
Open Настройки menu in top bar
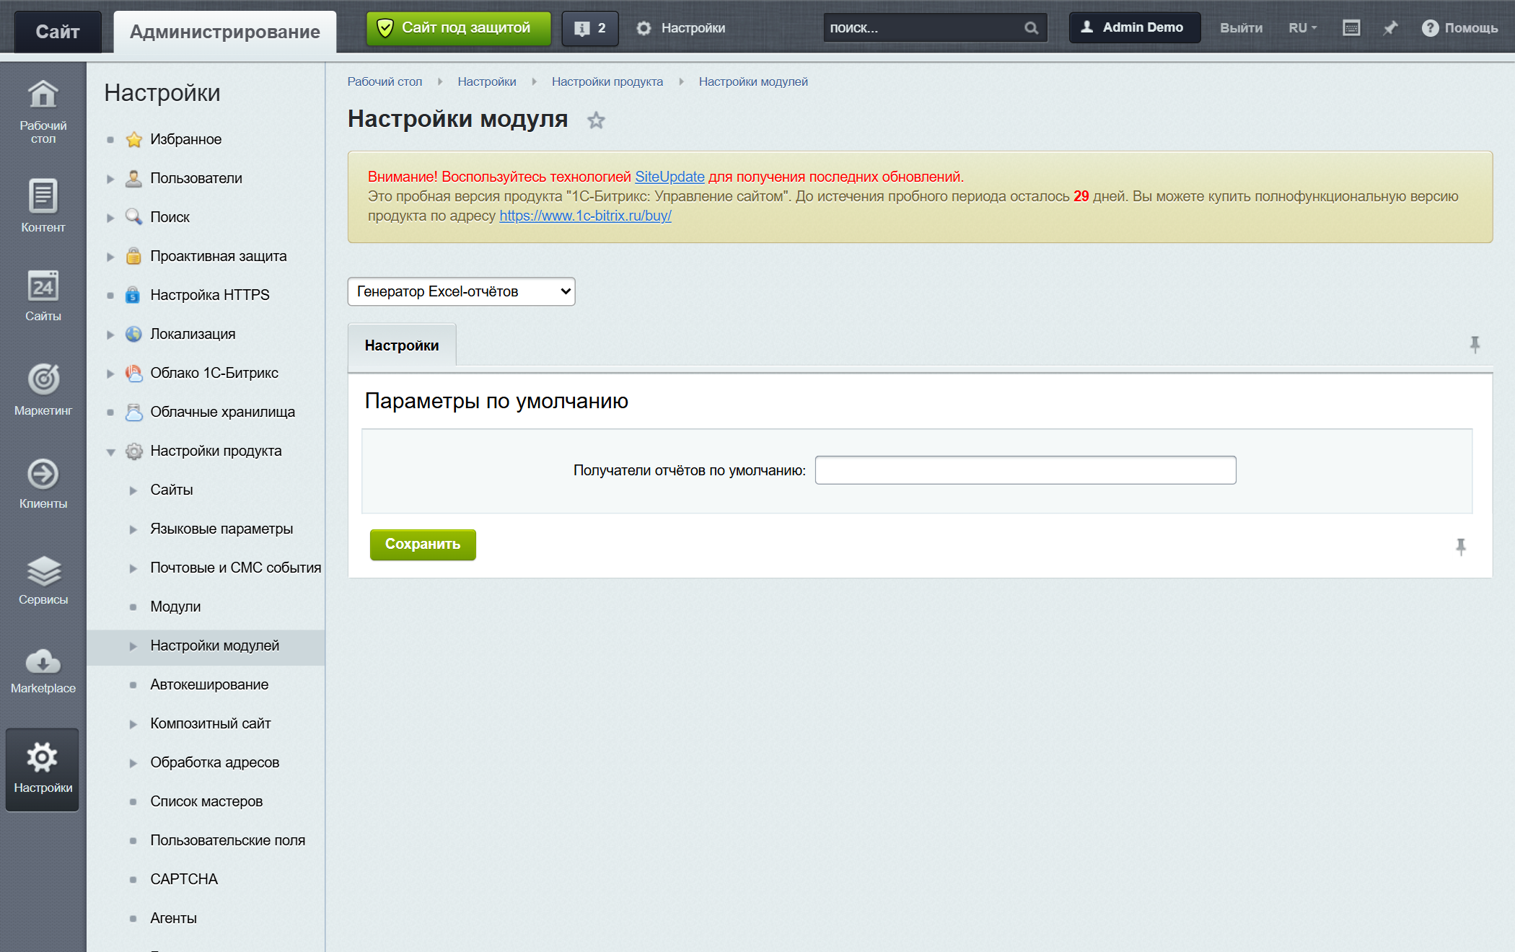click(x=681, y=28)
